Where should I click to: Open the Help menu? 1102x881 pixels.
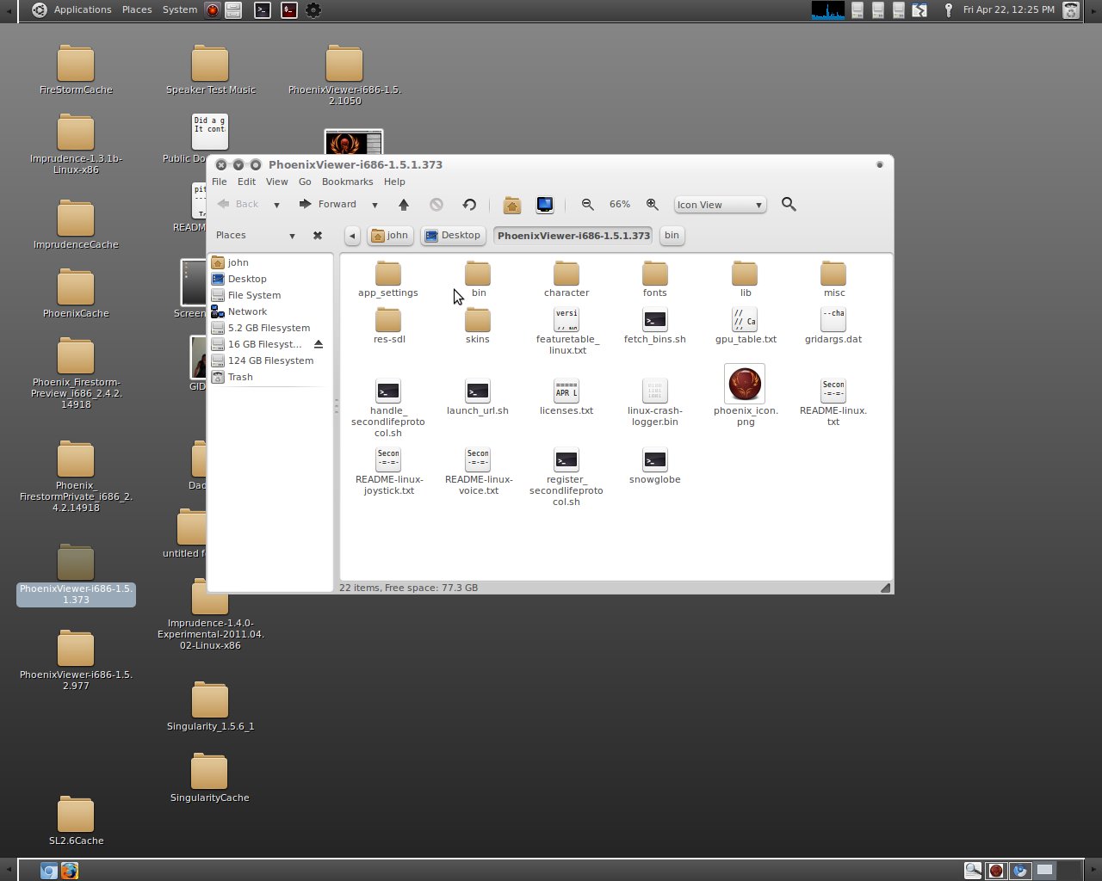tap(394, 182)
